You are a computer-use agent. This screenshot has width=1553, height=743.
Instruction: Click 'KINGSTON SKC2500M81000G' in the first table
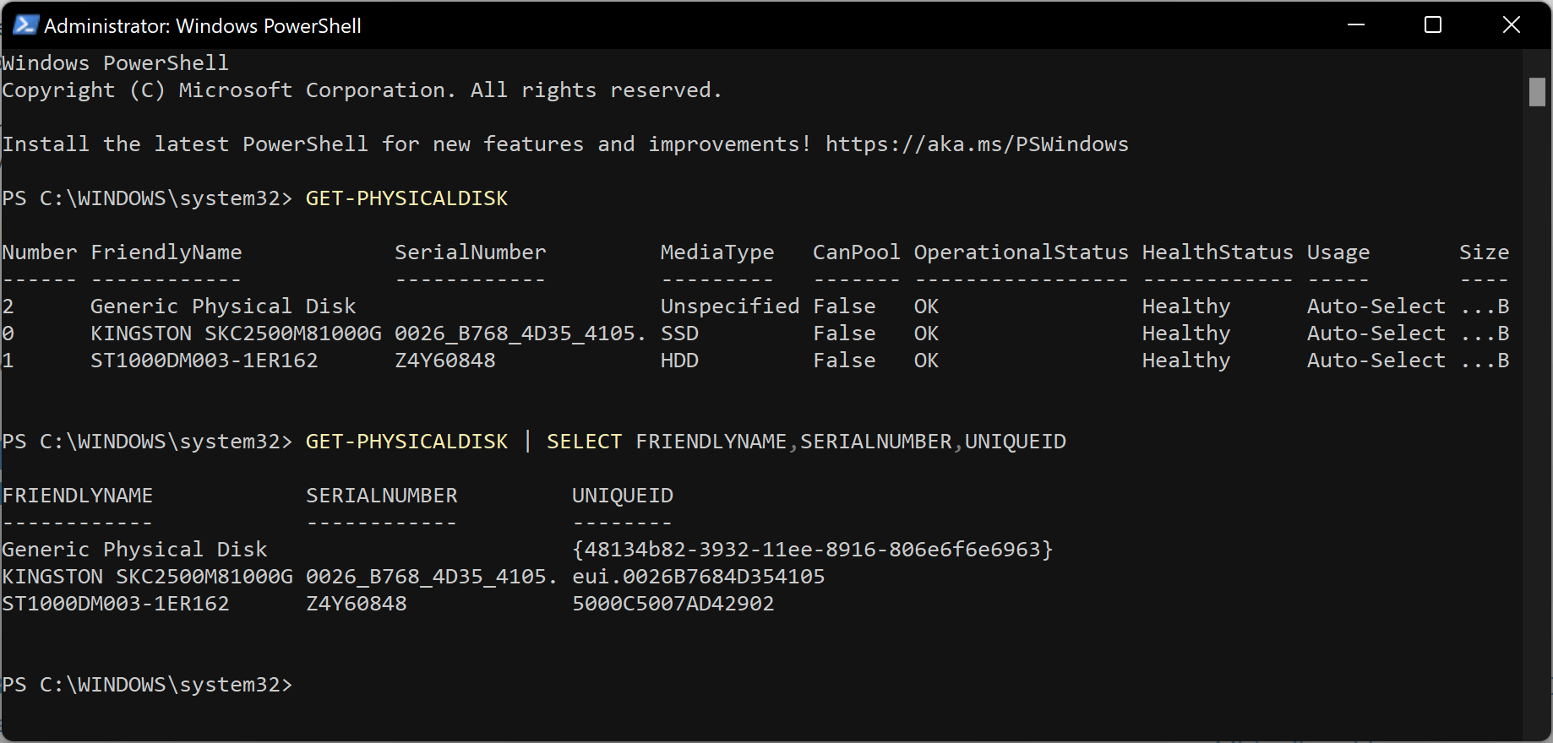[236, 334]
